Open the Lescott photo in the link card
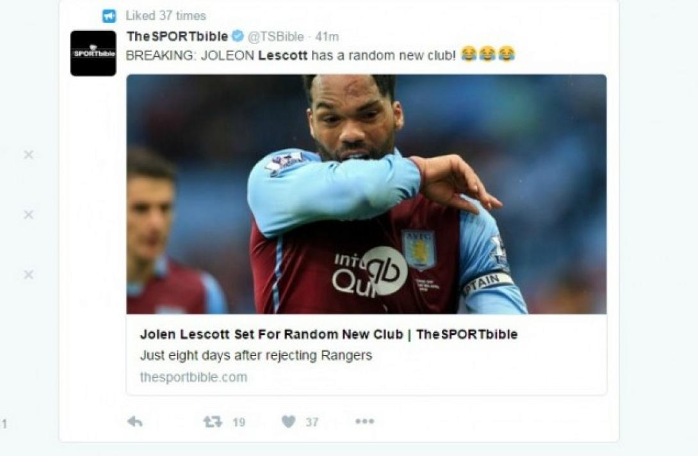698x456 pixels. (x=366, y=194)
